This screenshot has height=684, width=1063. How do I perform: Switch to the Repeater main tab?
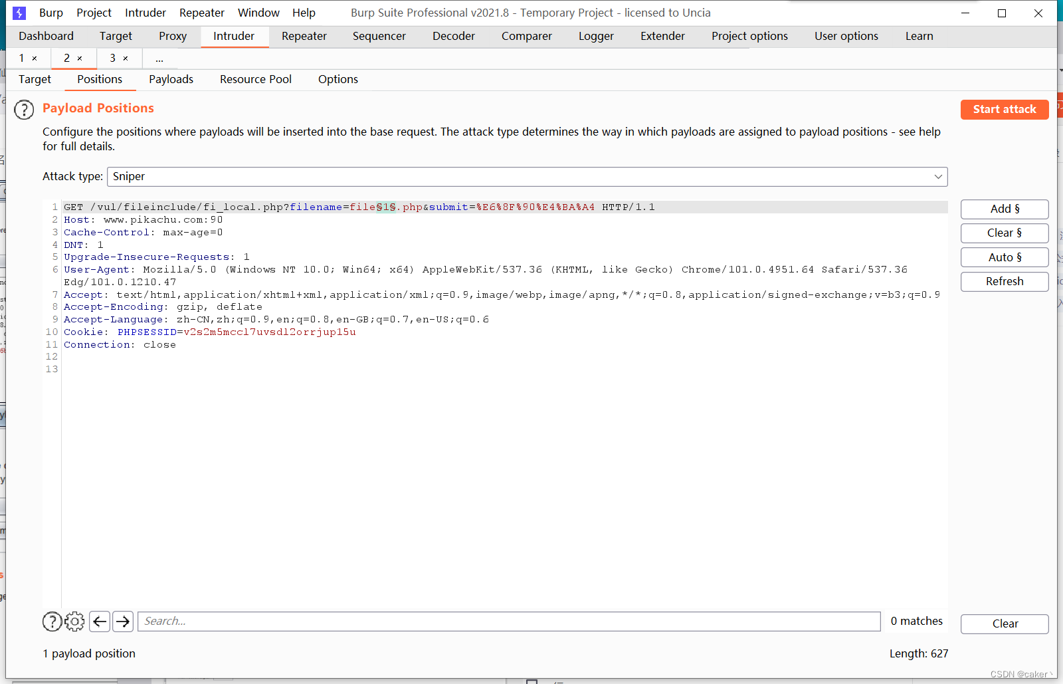[x=304, y=36]
